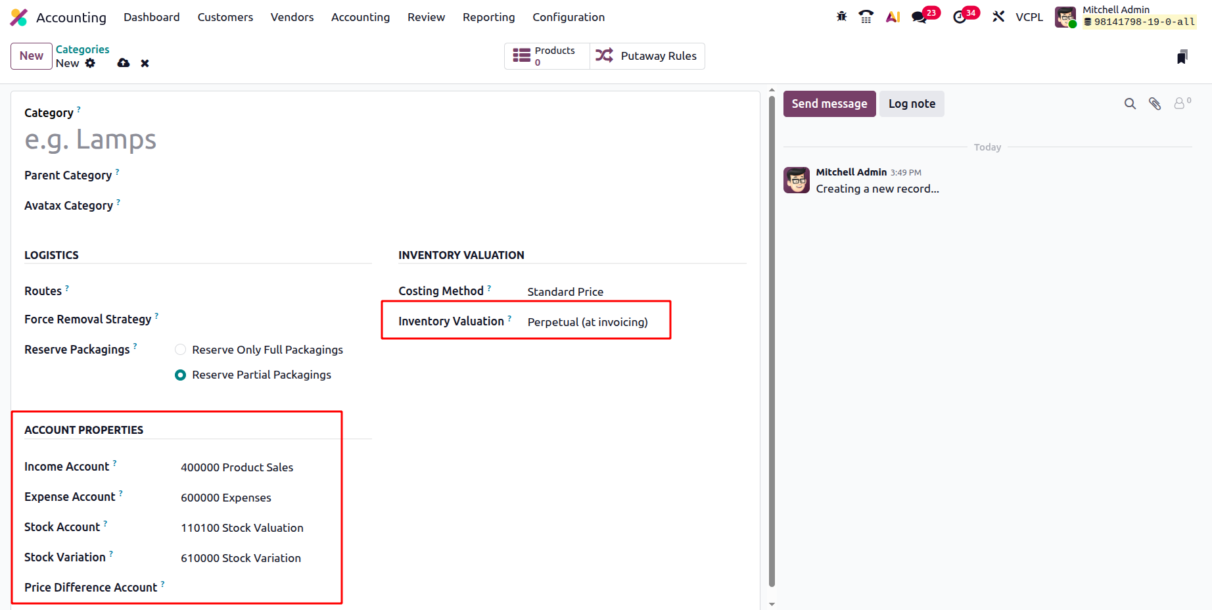Click the Send message button
Image resolution: width=1212 pixels, height=610 pixels.
[x=829, y=104]
